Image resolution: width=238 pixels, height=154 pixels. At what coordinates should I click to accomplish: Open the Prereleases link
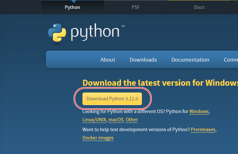[x=203, y=130]
